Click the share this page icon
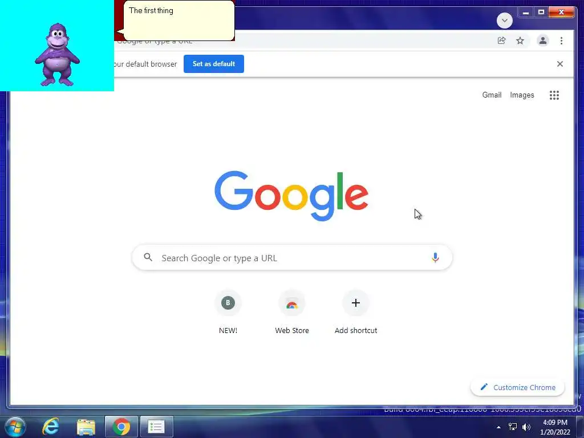Screen dimensions: 584x438 click(502, 40)
